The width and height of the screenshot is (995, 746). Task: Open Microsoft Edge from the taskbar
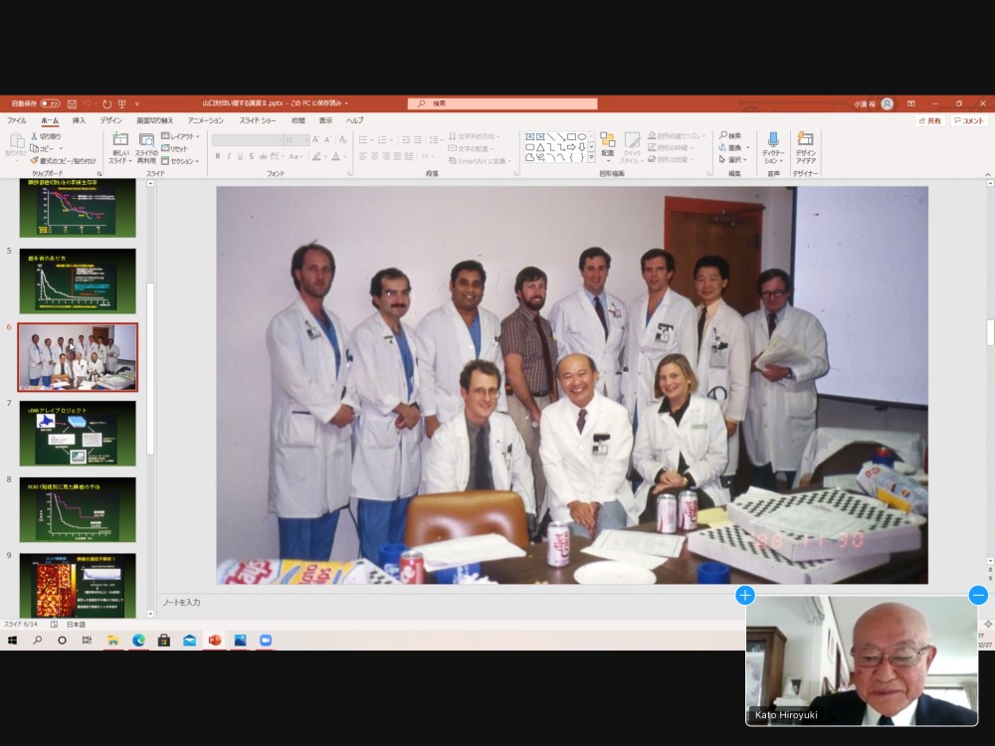pos(138,641)
